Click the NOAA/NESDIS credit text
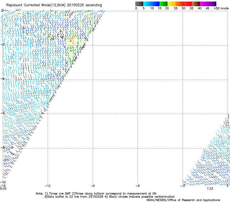The height and width of the screenshot is (202, 230). (183, 200)
